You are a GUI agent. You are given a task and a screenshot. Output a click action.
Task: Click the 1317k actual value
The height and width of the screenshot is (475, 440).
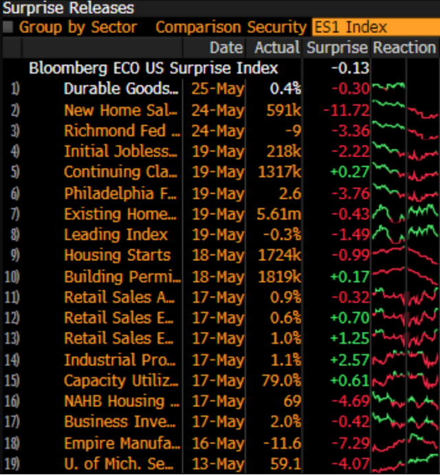(279, 172)
